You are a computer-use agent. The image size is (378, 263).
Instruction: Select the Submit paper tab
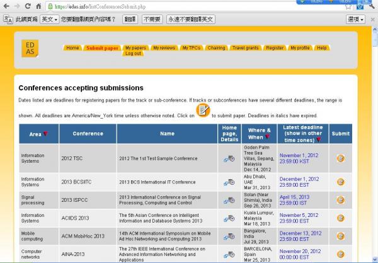(102, 48)
